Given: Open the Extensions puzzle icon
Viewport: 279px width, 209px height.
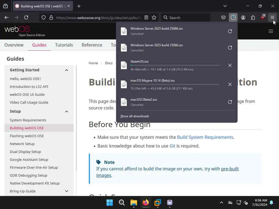Looking at the screenshot, I should [x=253, y=17].
